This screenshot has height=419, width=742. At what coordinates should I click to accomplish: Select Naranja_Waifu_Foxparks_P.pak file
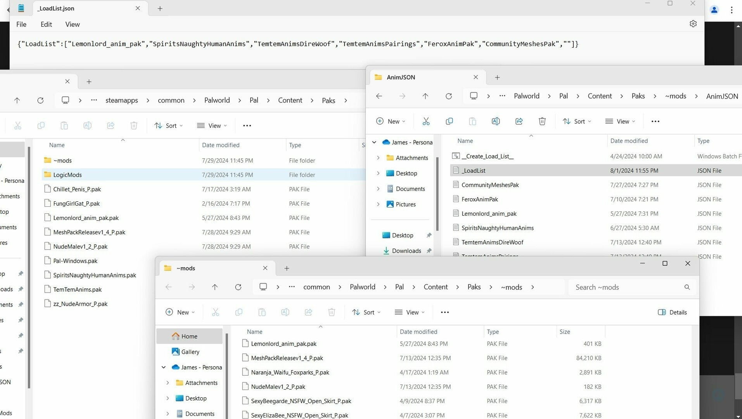(x=290, y=372)
